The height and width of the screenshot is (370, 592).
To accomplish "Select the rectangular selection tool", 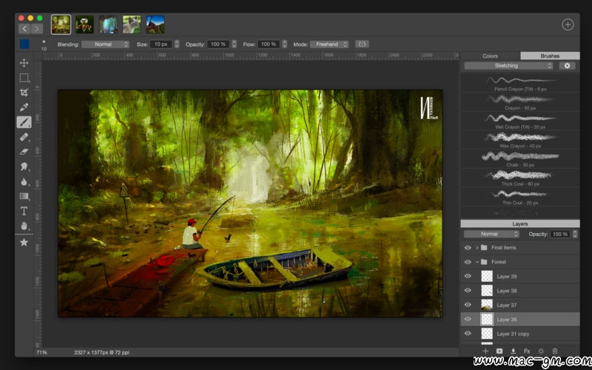I will 24,78.
